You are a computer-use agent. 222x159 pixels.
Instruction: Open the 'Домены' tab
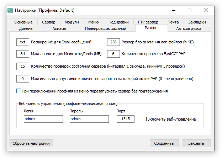click(26, 28)
